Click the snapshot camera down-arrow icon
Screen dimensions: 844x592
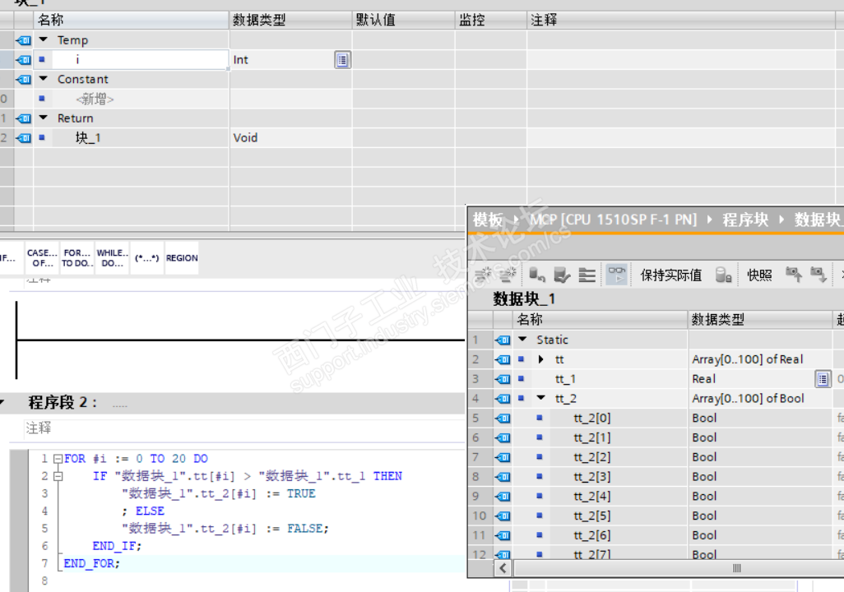[818, 275]
